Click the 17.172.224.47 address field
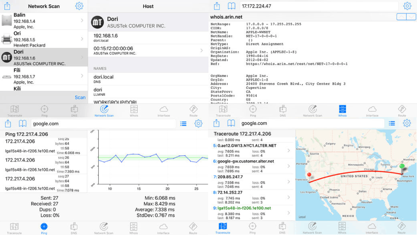417x235 pixels. [x=303, y=6]
